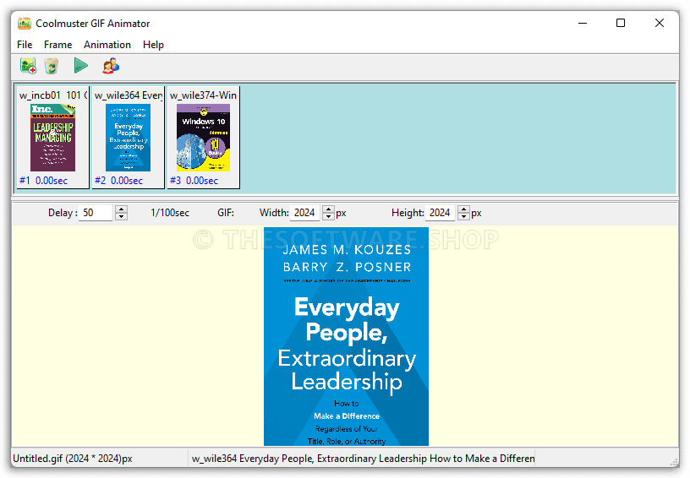
Task: Click the two-people icon in the toolbar
Action: (x=111, y=66)
